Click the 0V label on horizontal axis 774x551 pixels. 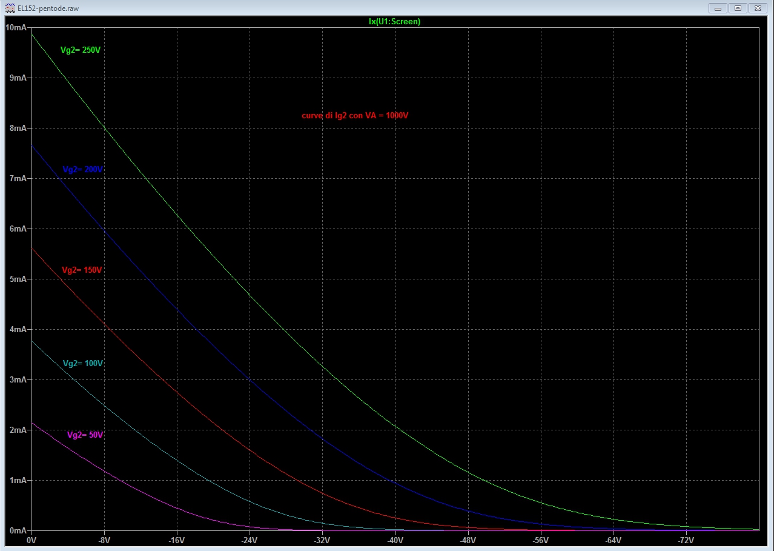pos(31,539)
